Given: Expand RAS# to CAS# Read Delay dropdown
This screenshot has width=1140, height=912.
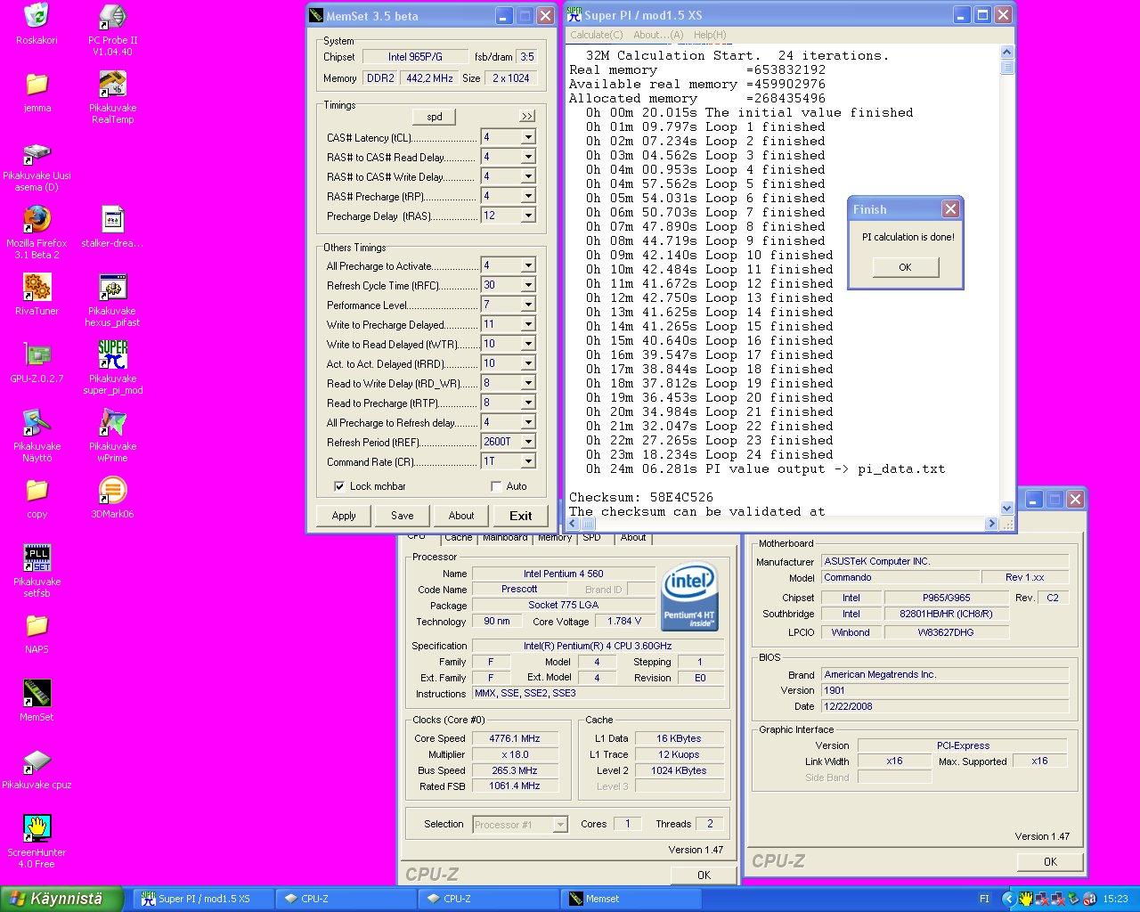Looking at the screenshot, I should [528, 157].
